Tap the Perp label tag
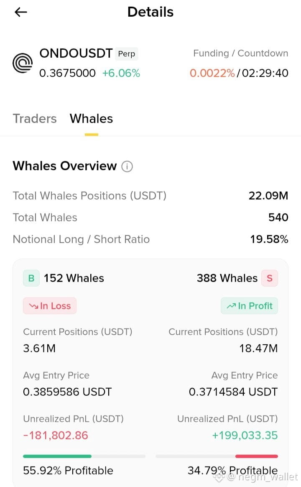Image resolution: width=301 pixels, height=487 pixels. (127, 54)
